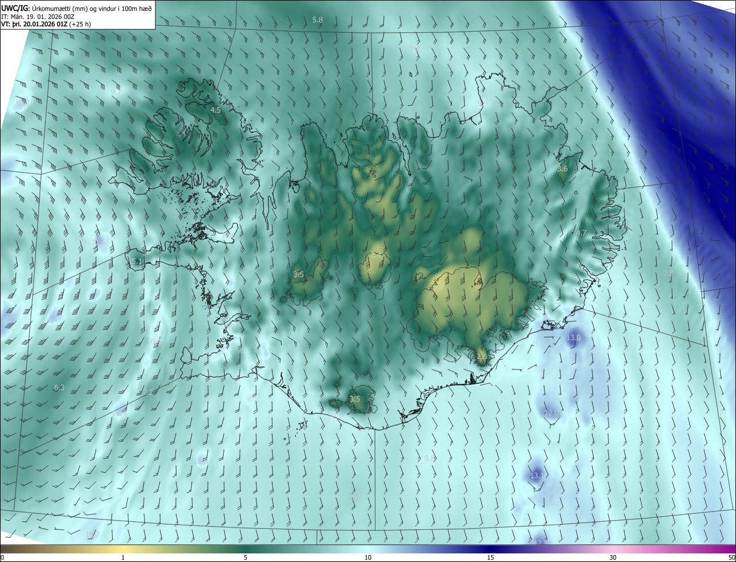Click the 7.2 value off the southwest coast
The image size is (736, 562).
pos(148,392)
